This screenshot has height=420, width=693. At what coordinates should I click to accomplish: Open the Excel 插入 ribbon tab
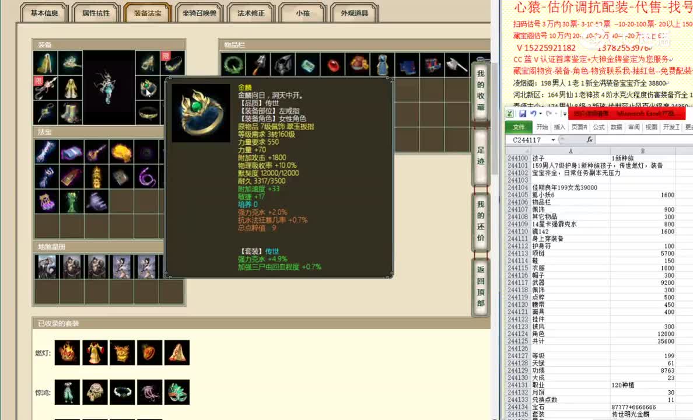(559, 127)
